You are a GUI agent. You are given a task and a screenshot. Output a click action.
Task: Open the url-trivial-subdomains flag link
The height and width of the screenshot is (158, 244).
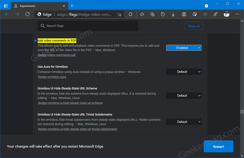[77, 129]
